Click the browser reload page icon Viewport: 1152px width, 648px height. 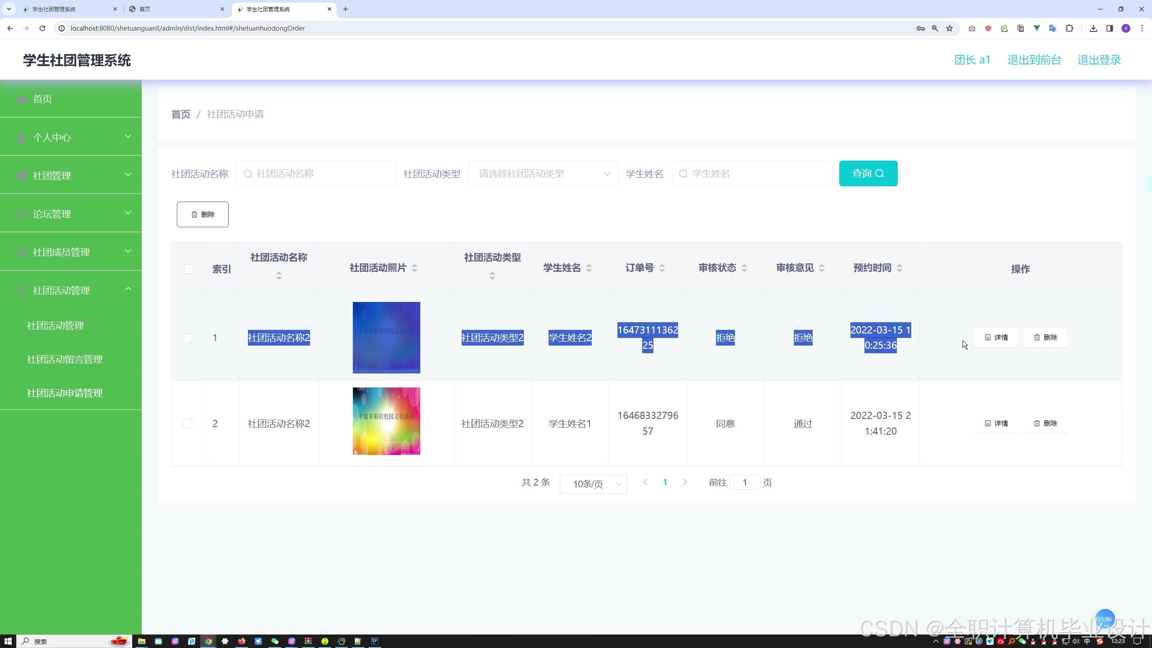(42, 28)
